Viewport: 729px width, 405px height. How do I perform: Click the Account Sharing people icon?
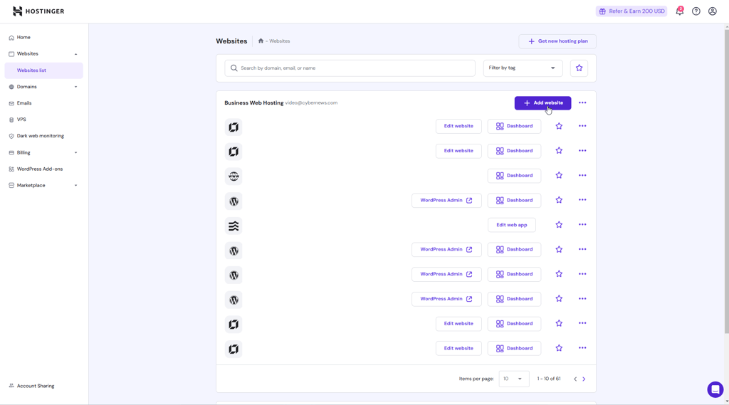[x=11, y=386]
